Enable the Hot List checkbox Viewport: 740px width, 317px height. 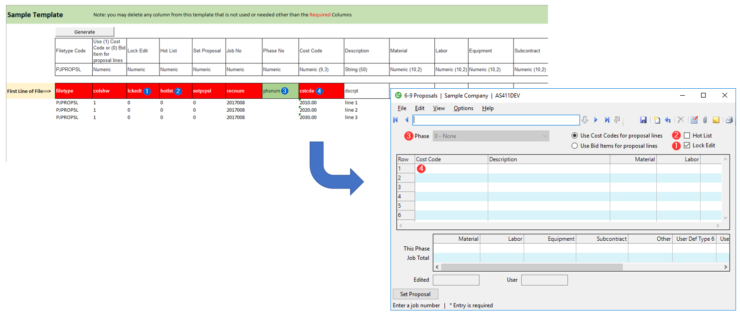(687, 136)
